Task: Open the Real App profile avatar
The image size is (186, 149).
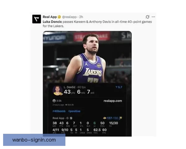Action: pos(37,19)
